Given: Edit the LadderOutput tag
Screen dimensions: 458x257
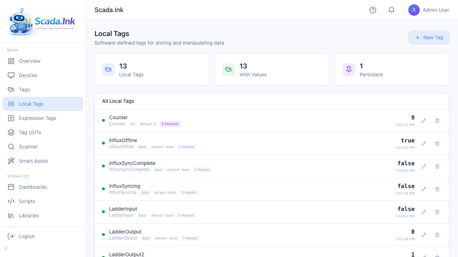Looking at the screenshot, I should pyautogui.click(x=424, y=235).
